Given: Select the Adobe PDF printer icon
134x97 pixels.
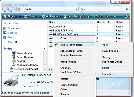Looking at the screenshot, I should point(51,26).
